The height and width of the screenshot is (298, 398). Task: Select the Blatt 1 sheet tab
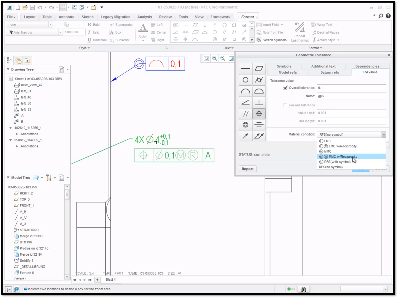(x=111, y=280)
